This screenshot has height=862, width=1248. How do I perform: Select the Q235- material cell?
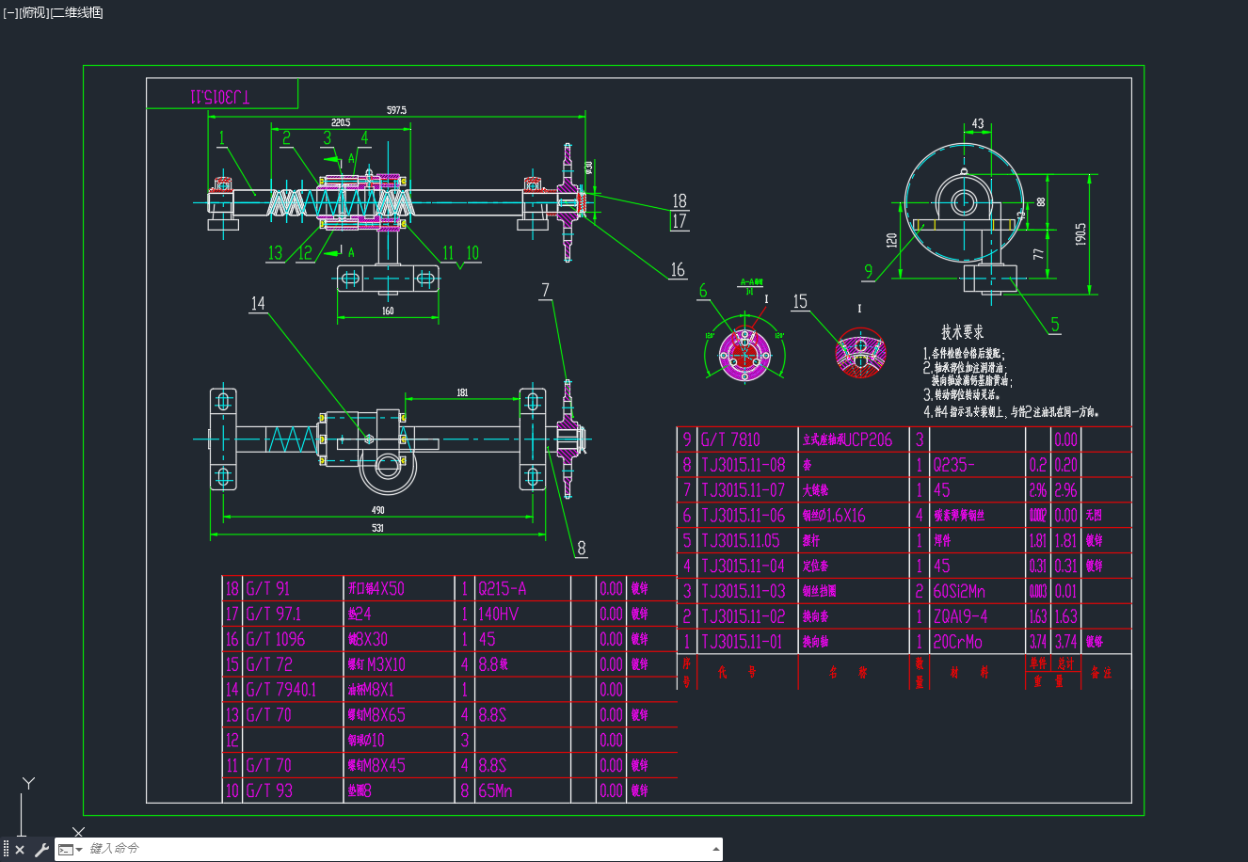(954, 464)
